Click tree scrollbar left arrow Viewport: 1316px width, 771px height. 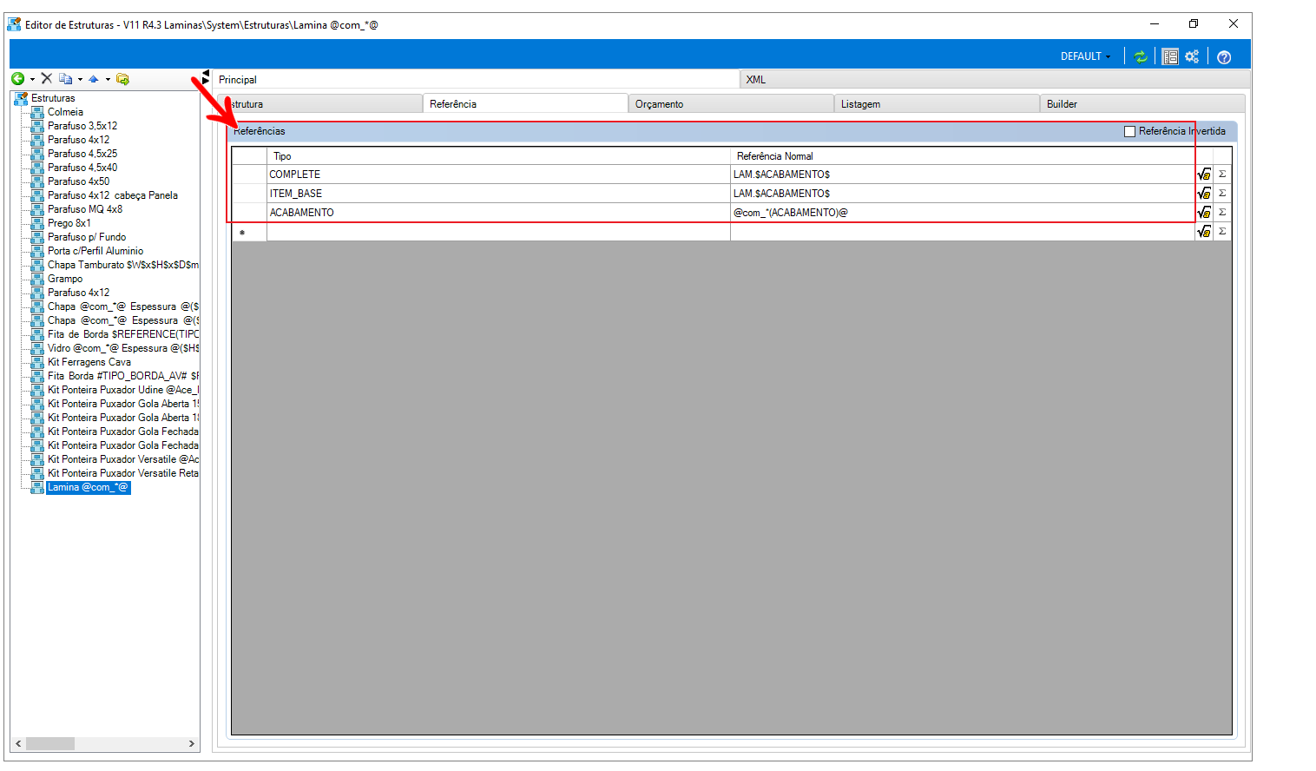pos(18,744)
